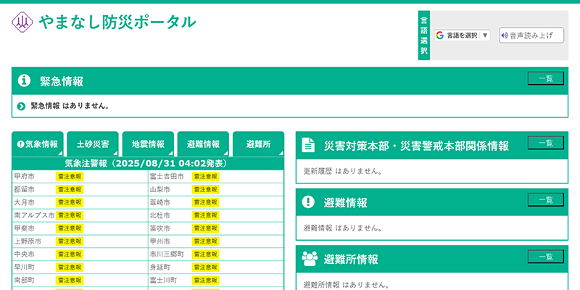This screenshot has height=290, width=580.
Task: Switch to the 土砂災害 tab
Action: pos(93,144)
